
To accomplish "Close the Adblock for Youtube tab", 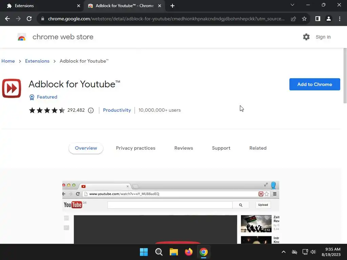I will (x=160, y=6).
